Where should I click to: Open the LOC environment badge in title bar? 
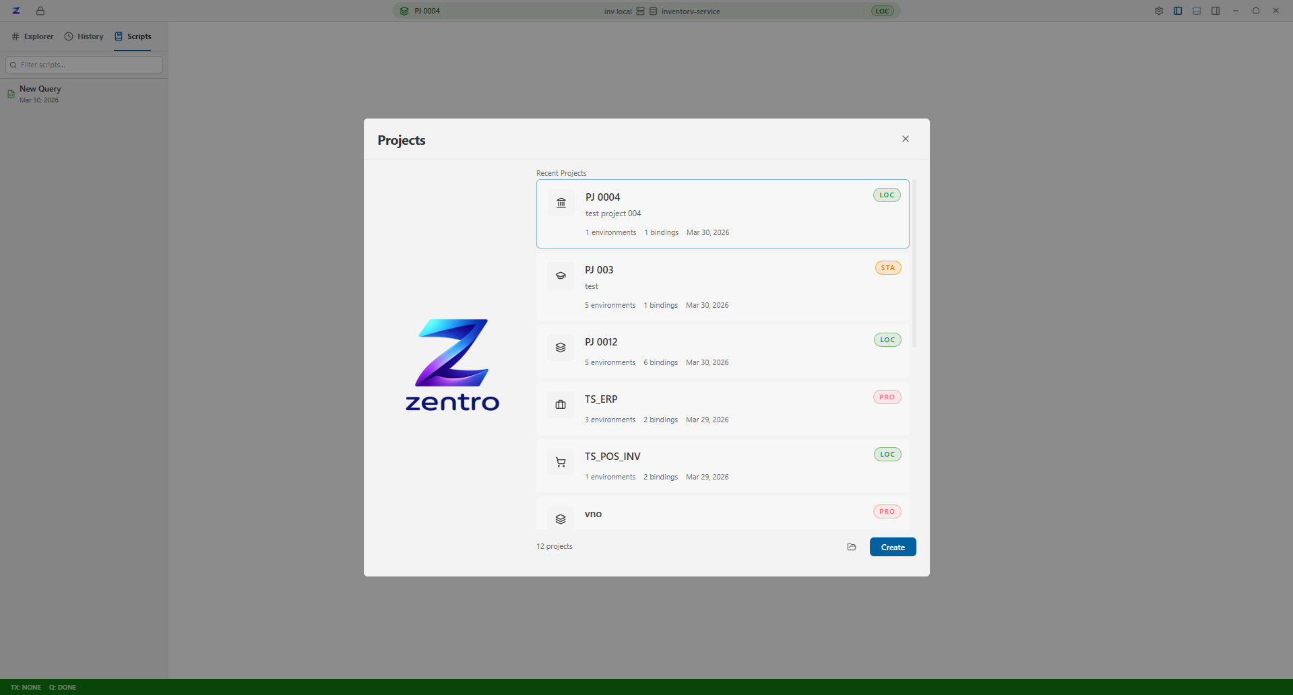[882, 11]
